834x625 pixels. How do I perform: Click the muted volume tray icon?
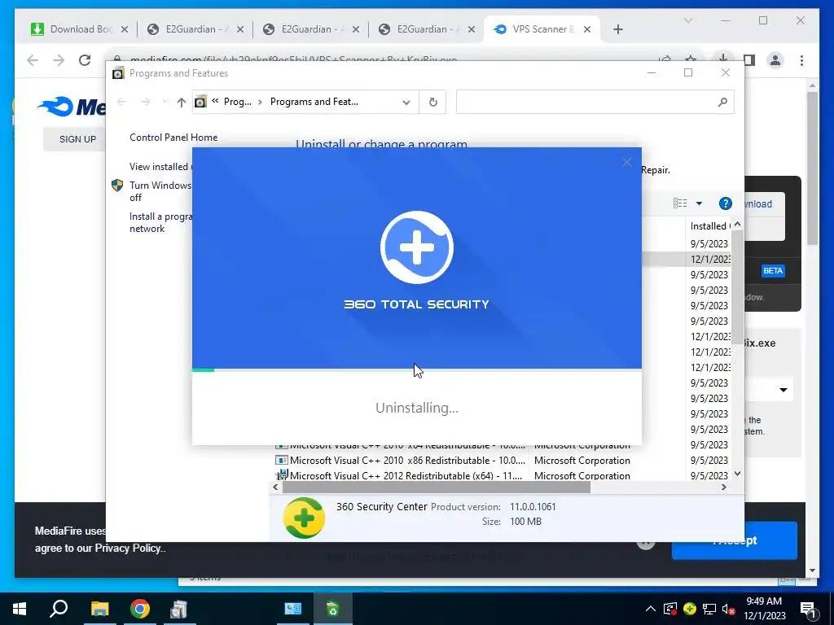coord(729,609)
